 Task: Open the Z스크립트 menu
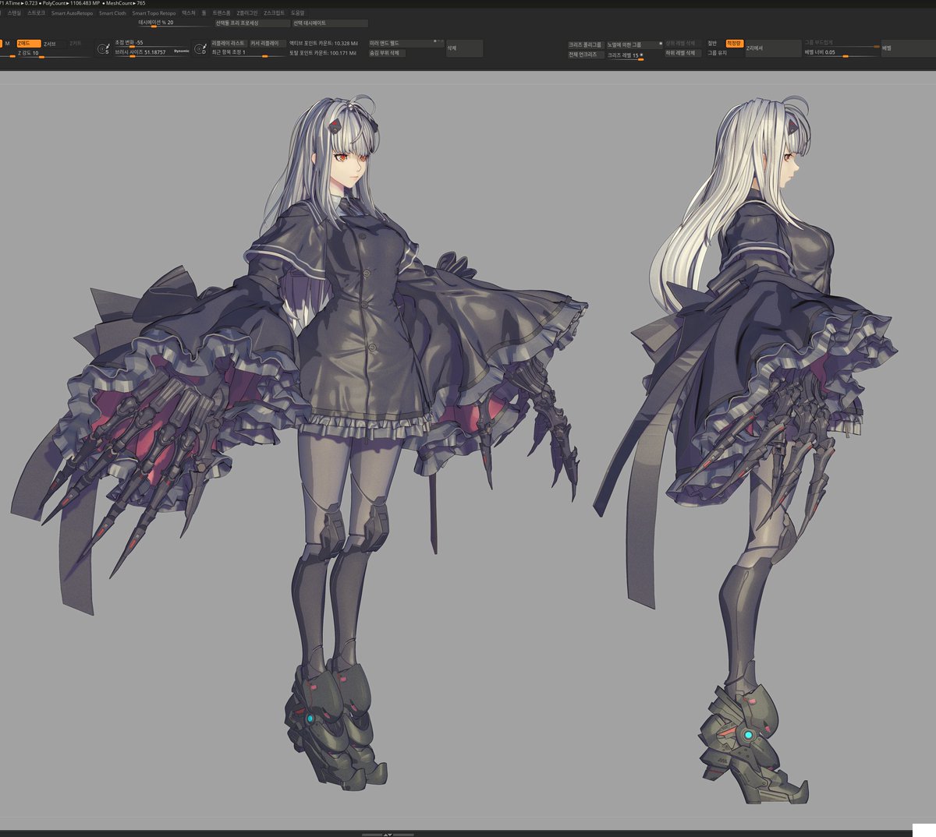tap(274, 13)
